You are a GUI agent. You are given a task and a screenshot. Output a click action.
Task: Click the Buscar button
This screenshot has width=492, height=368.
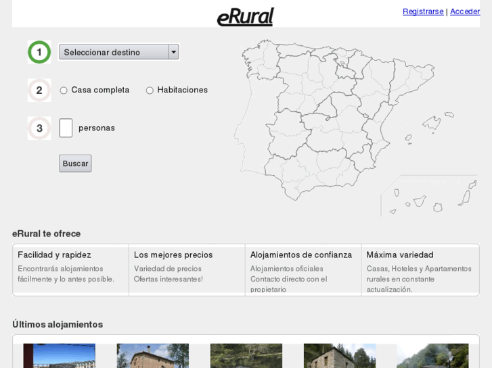[x=75, y=163]
